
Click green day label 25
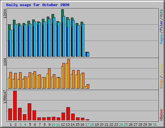click(126, 124)
